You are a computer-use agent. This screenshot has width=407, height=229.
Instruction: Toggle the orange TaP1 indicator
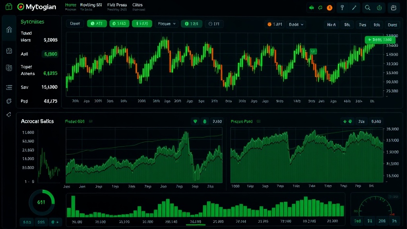click(275, 24)
